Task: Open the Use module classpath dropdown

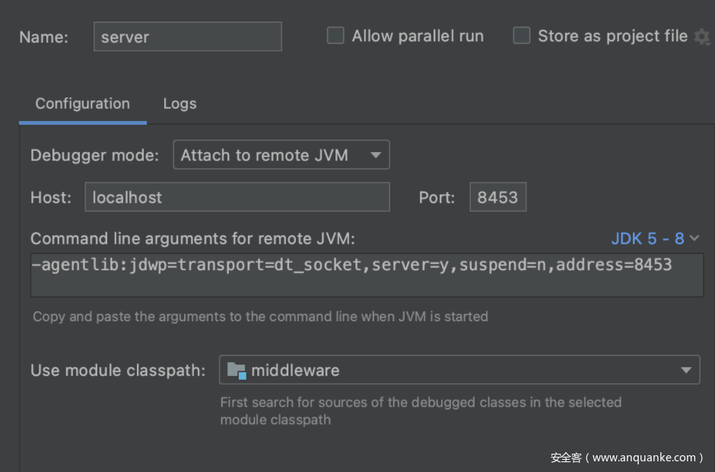Action: click(459, 371)
